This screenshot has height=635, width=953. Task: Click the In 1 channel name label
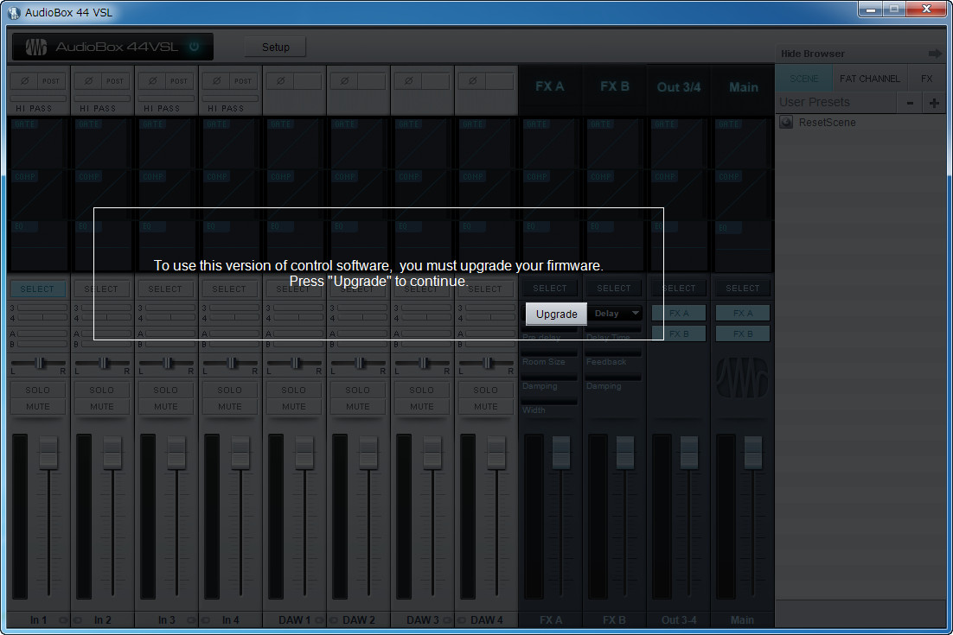click(x=38, y=619)
